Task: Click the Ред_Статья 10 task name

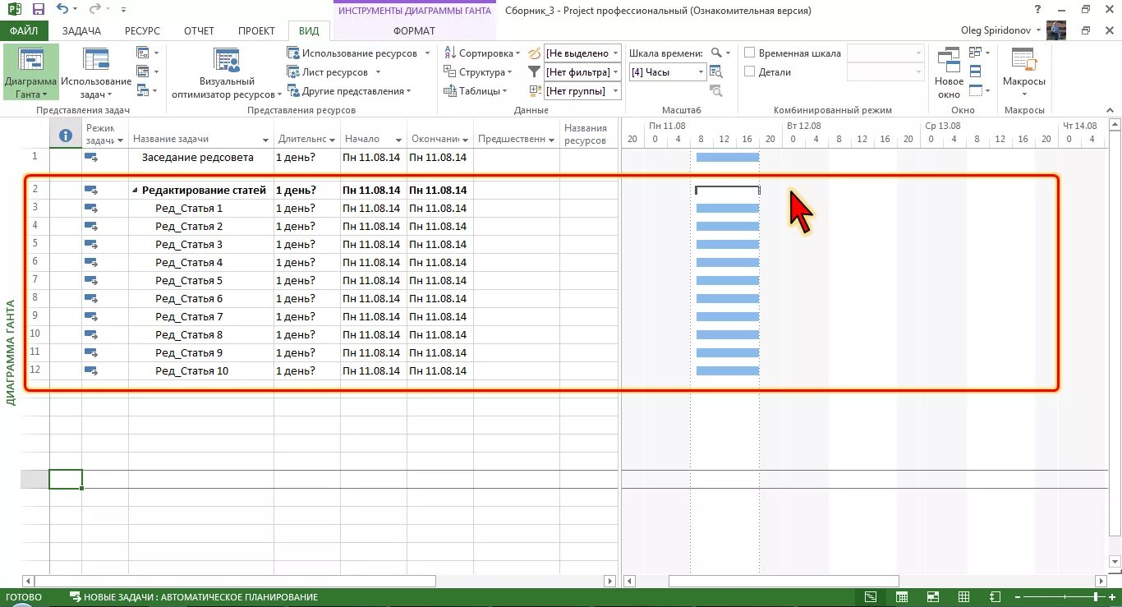Action: (x=192, y=371)
